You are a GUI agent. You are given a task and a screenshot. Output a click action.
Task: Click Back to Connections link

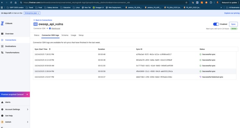point(43,20)
